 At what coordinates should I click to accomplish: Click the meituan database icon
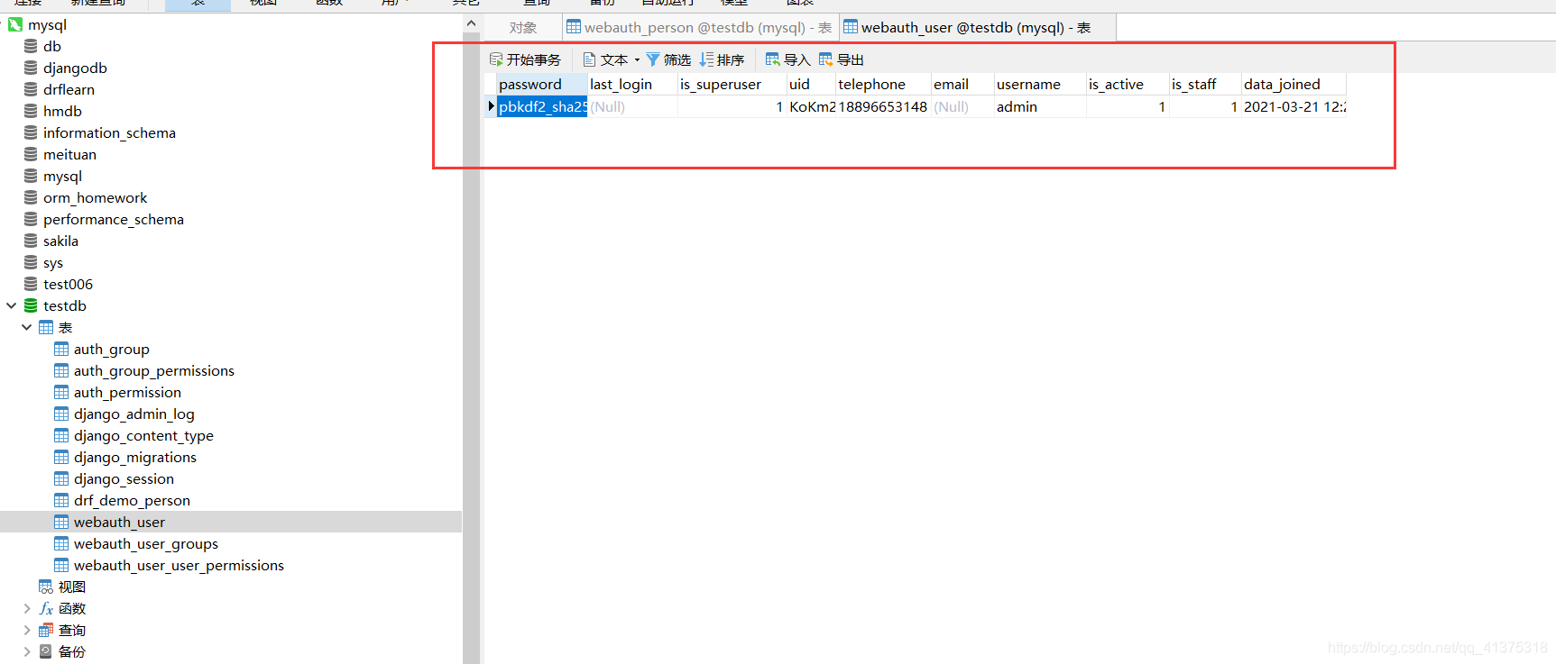pos(31,154)
